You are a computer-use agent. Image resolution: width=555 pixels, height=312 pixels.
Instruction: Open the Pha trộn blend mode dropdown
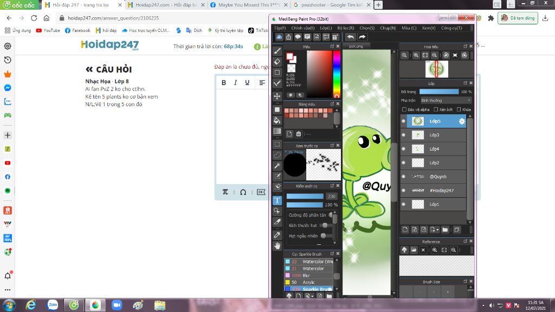pos(446,100)
